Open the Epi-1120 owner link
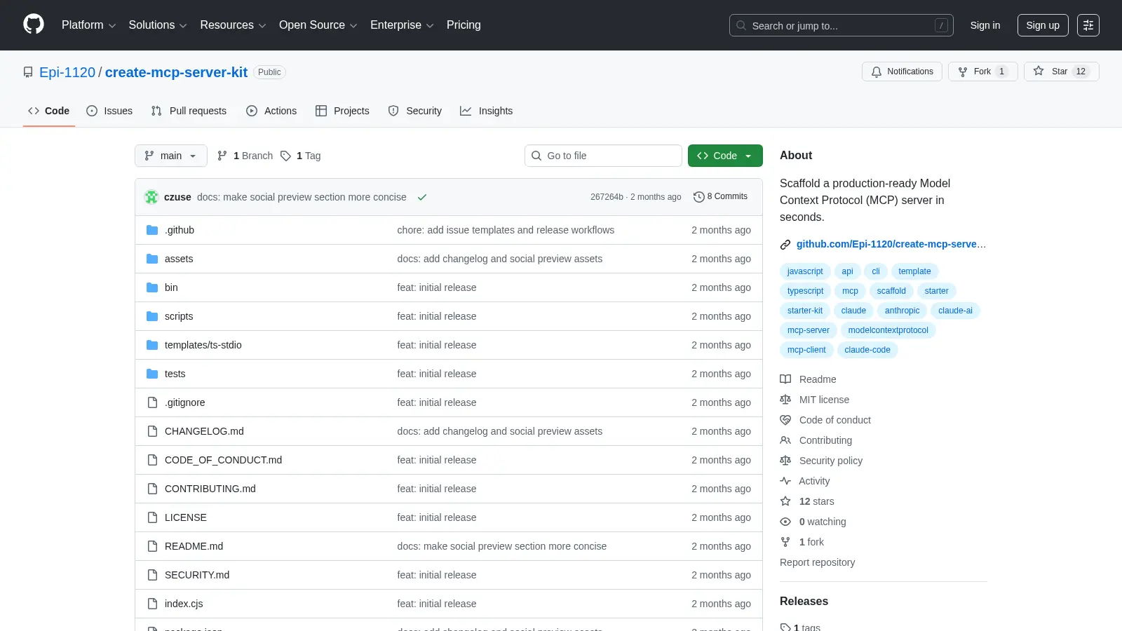The image size is (1122, 631). (x=67, y=72)
